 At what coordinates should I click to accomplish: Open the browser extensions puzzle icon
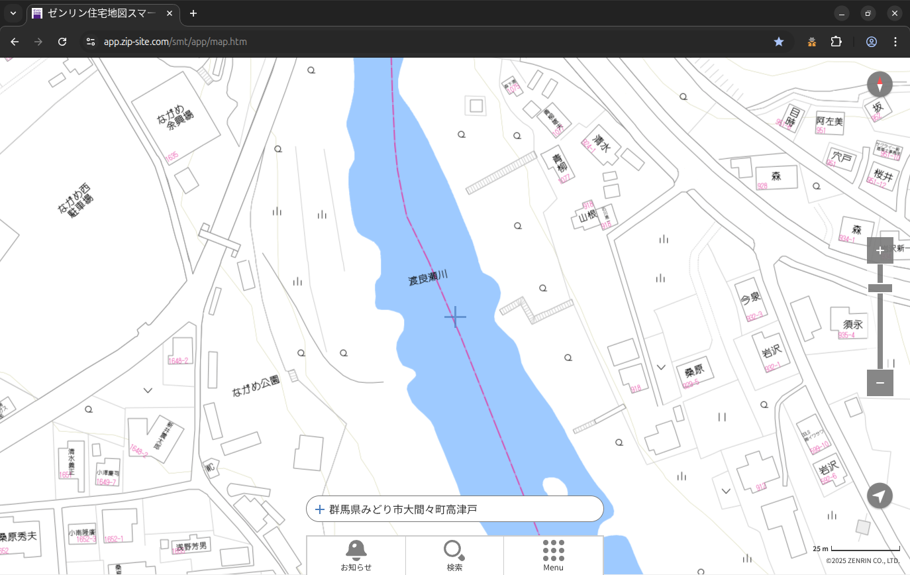point(836,42)
